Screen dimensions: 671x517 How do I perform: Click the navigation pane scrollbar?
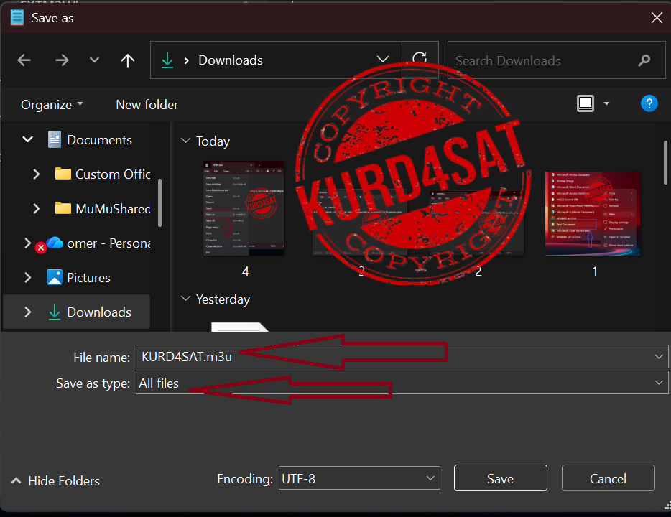tap(160, 202)
